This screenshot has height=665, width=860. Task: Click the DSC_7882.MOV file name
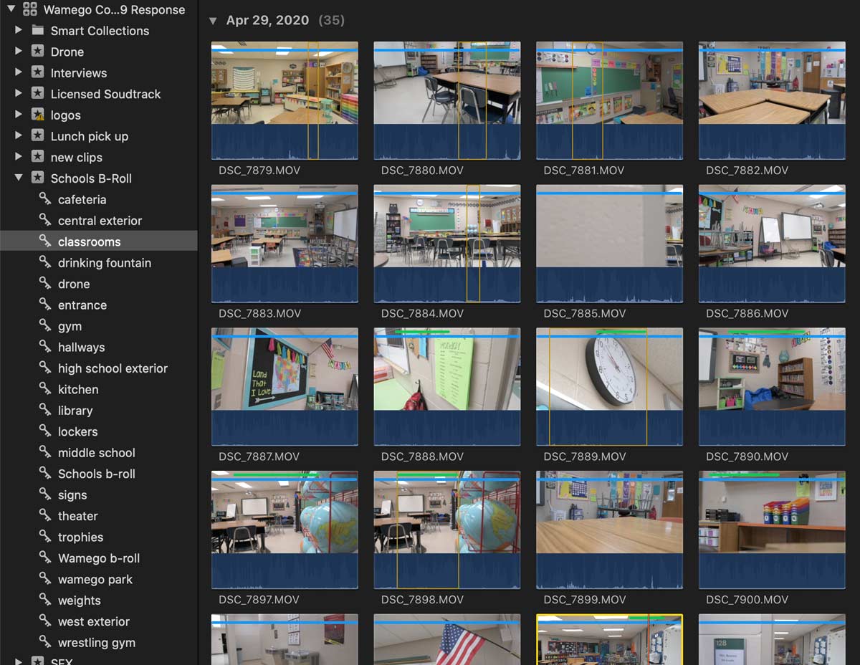[747, 171]
